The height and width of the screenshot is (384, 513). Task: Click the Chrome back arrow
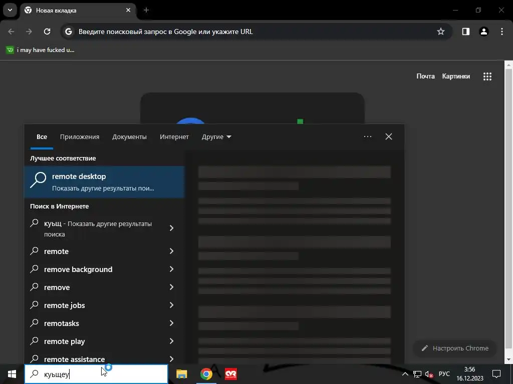(x=11, y=31)
